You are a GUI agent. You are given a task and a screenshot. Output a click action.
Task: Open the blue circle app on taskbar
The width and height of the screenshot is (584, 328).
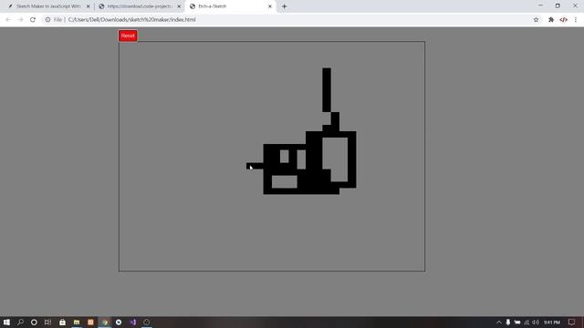point(119,322)
